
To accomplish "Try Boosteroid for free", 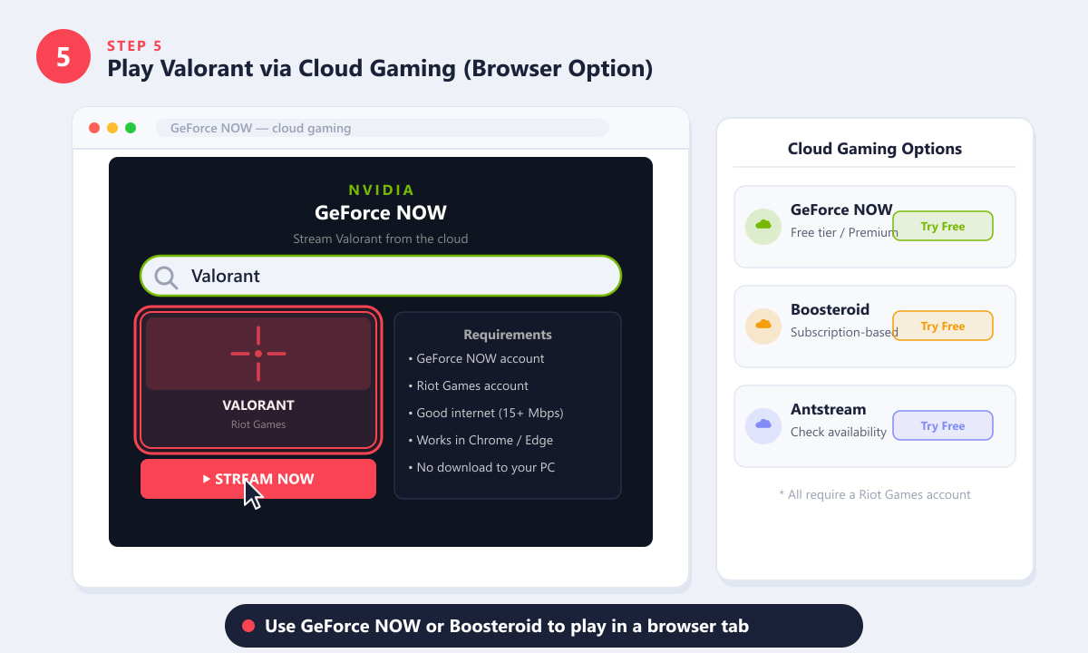I will (943, 326).
